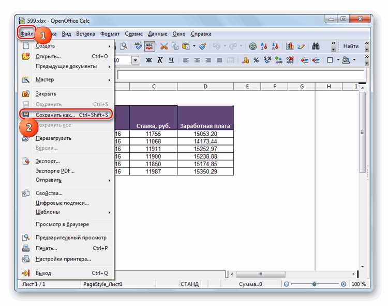This screenshot has height=306, width=388.
Task: Open the Сервис menu
Action: pyautogui.click(x=133, y=34)
